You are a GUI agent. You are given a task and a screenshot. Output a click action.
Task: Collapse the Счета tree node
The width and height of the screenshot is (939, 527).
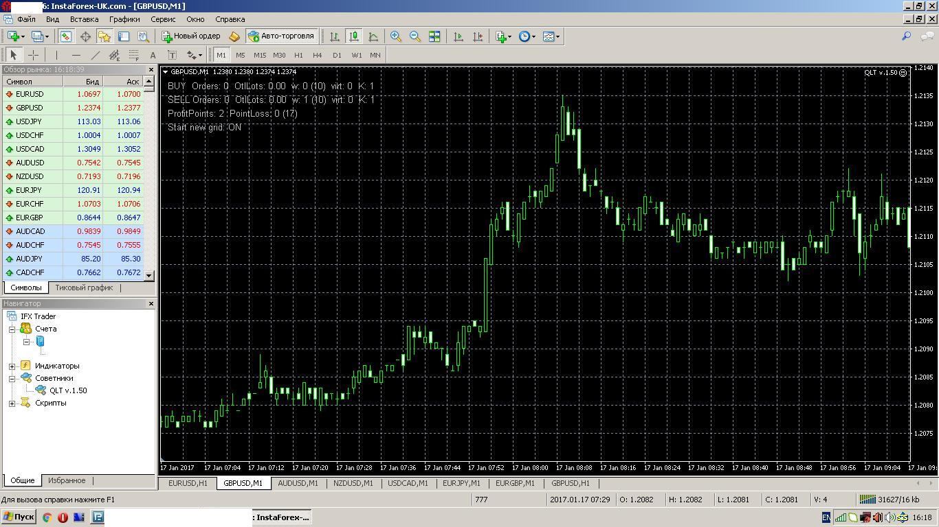[12, 329]
